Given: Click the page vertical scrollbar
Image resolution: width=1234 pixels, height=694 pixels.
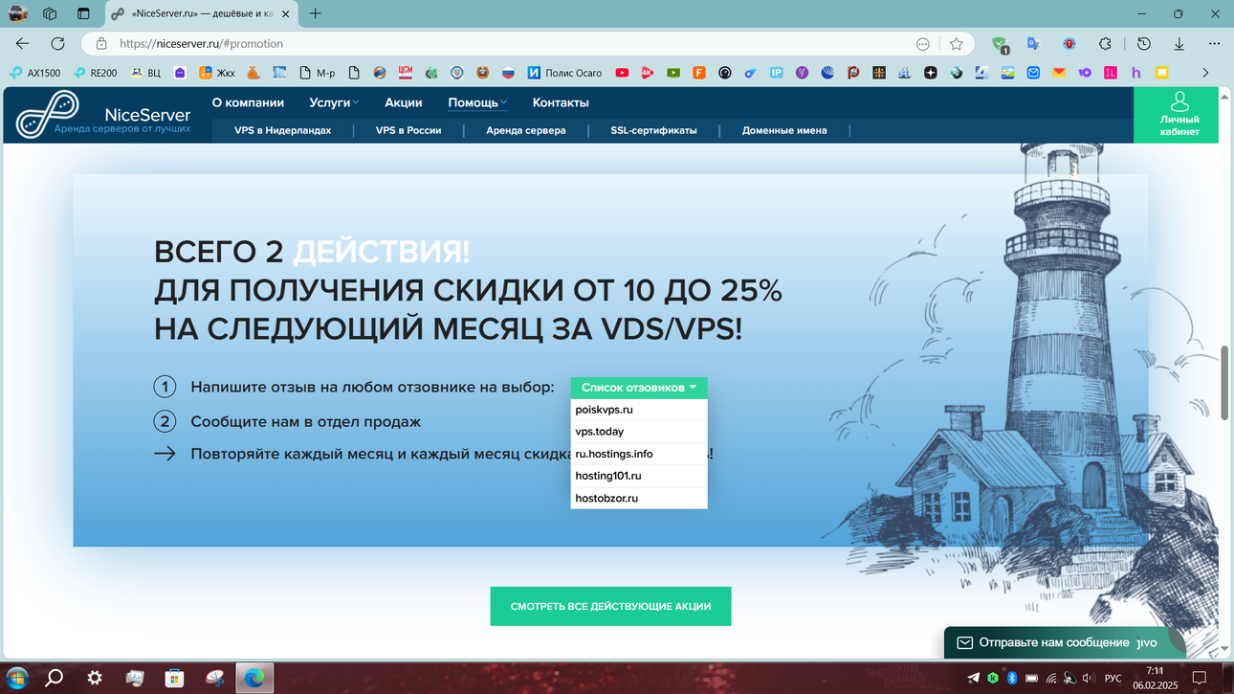Looking at the screenshot, I should 1226,382.
